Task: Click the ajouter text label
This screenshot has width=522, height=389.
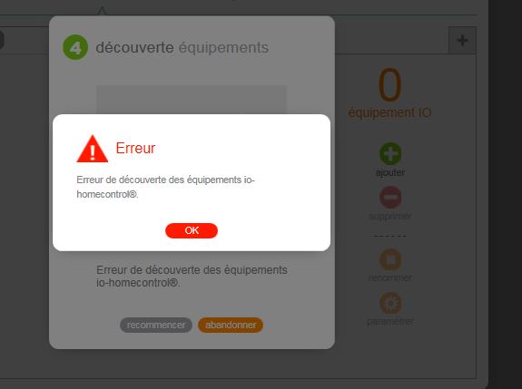Action: [390, 172]
